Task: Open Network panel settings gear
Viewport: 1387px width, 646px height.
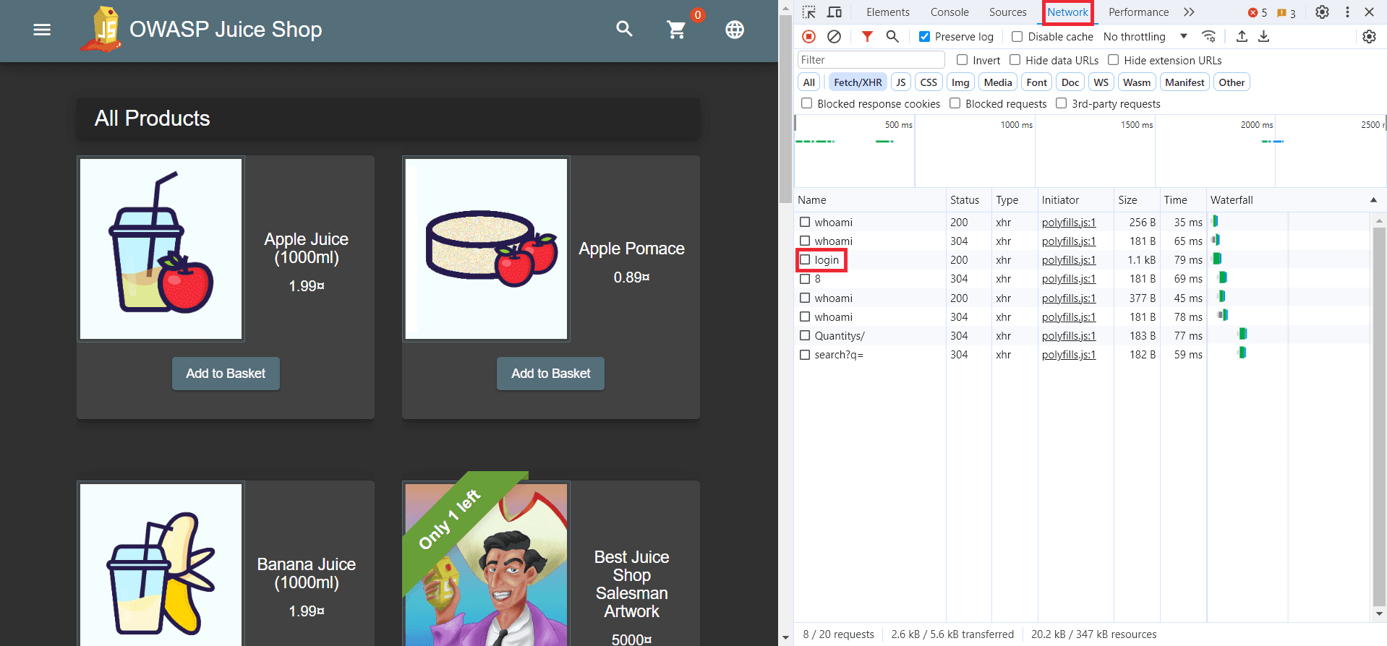Action: 1369,36
